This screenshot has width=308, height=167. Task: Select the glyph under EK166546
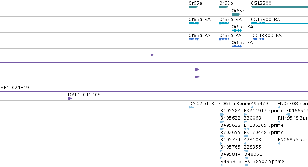(x=288, y=114)
